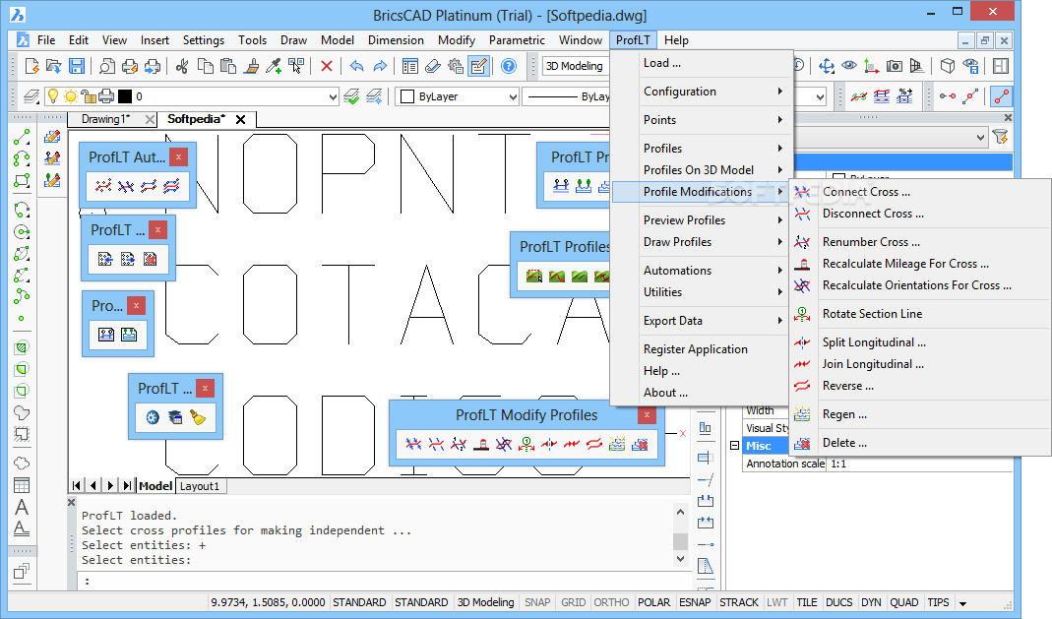Toggle LWT lineweight display in status bar
The height and width of the screenshot is (619, 1052).
[x=776, y=602]
